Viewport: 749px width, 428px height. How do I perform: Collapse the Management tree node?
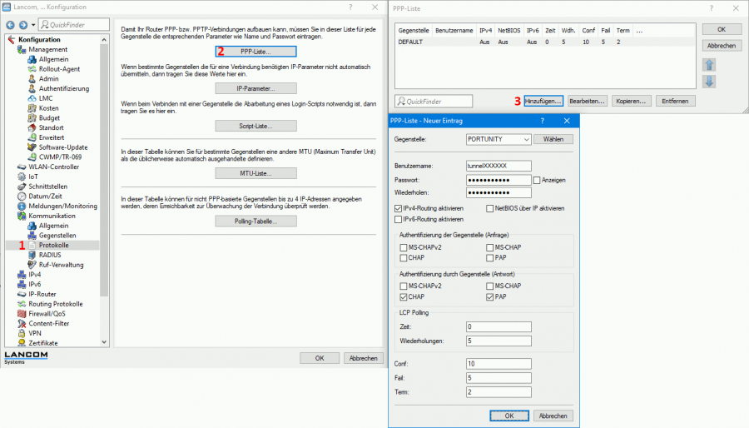coord(12,49)
